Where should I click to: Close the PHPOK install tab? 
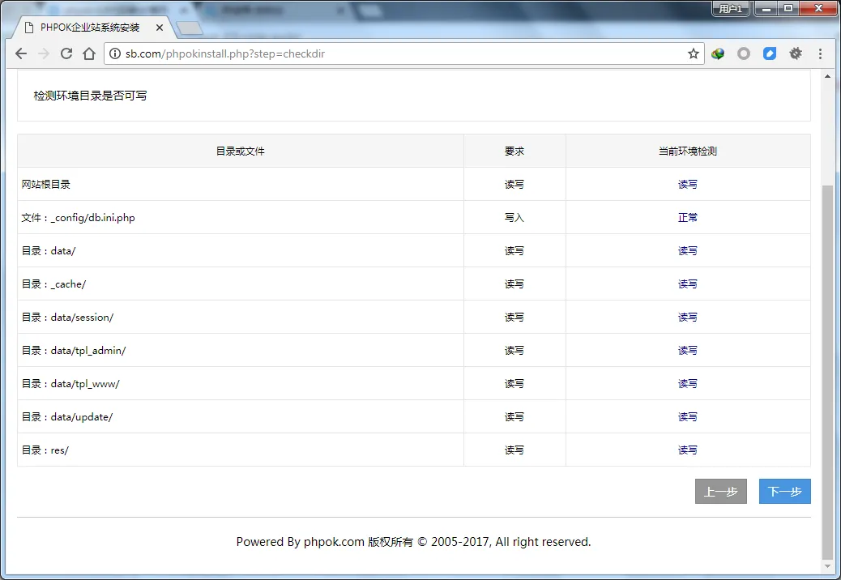160,28
